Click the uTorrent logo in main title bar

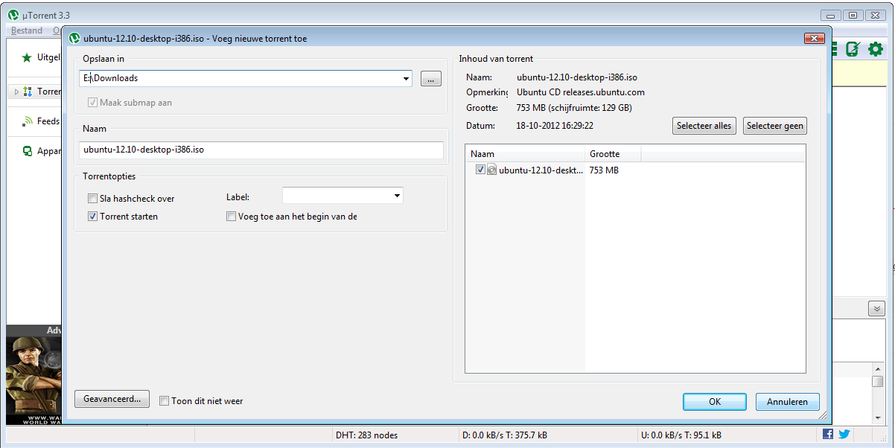13,15
